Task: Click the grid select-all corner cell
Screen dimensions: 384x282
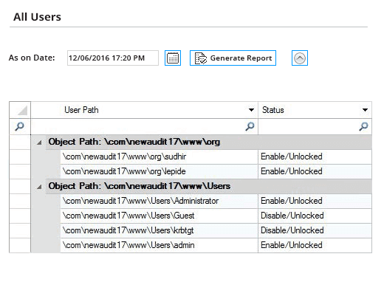Action: pos(20,110)
